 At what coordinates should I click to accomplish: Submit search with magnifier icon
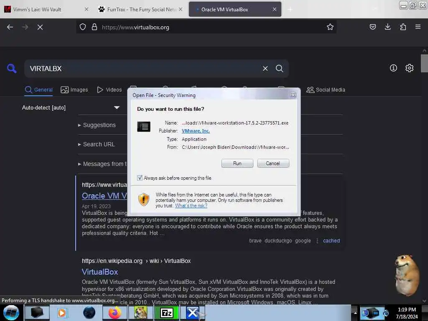point(280,69)
